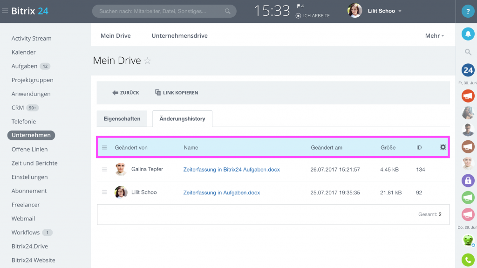Open Zeit und Berichte menu item
Viewport: 477px width, 268px height.
pyautogui.click(x=34, y=163)
